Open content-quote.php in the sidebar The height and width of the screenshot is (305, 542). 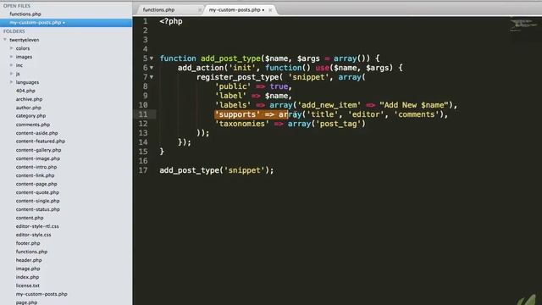coord(37,192)
